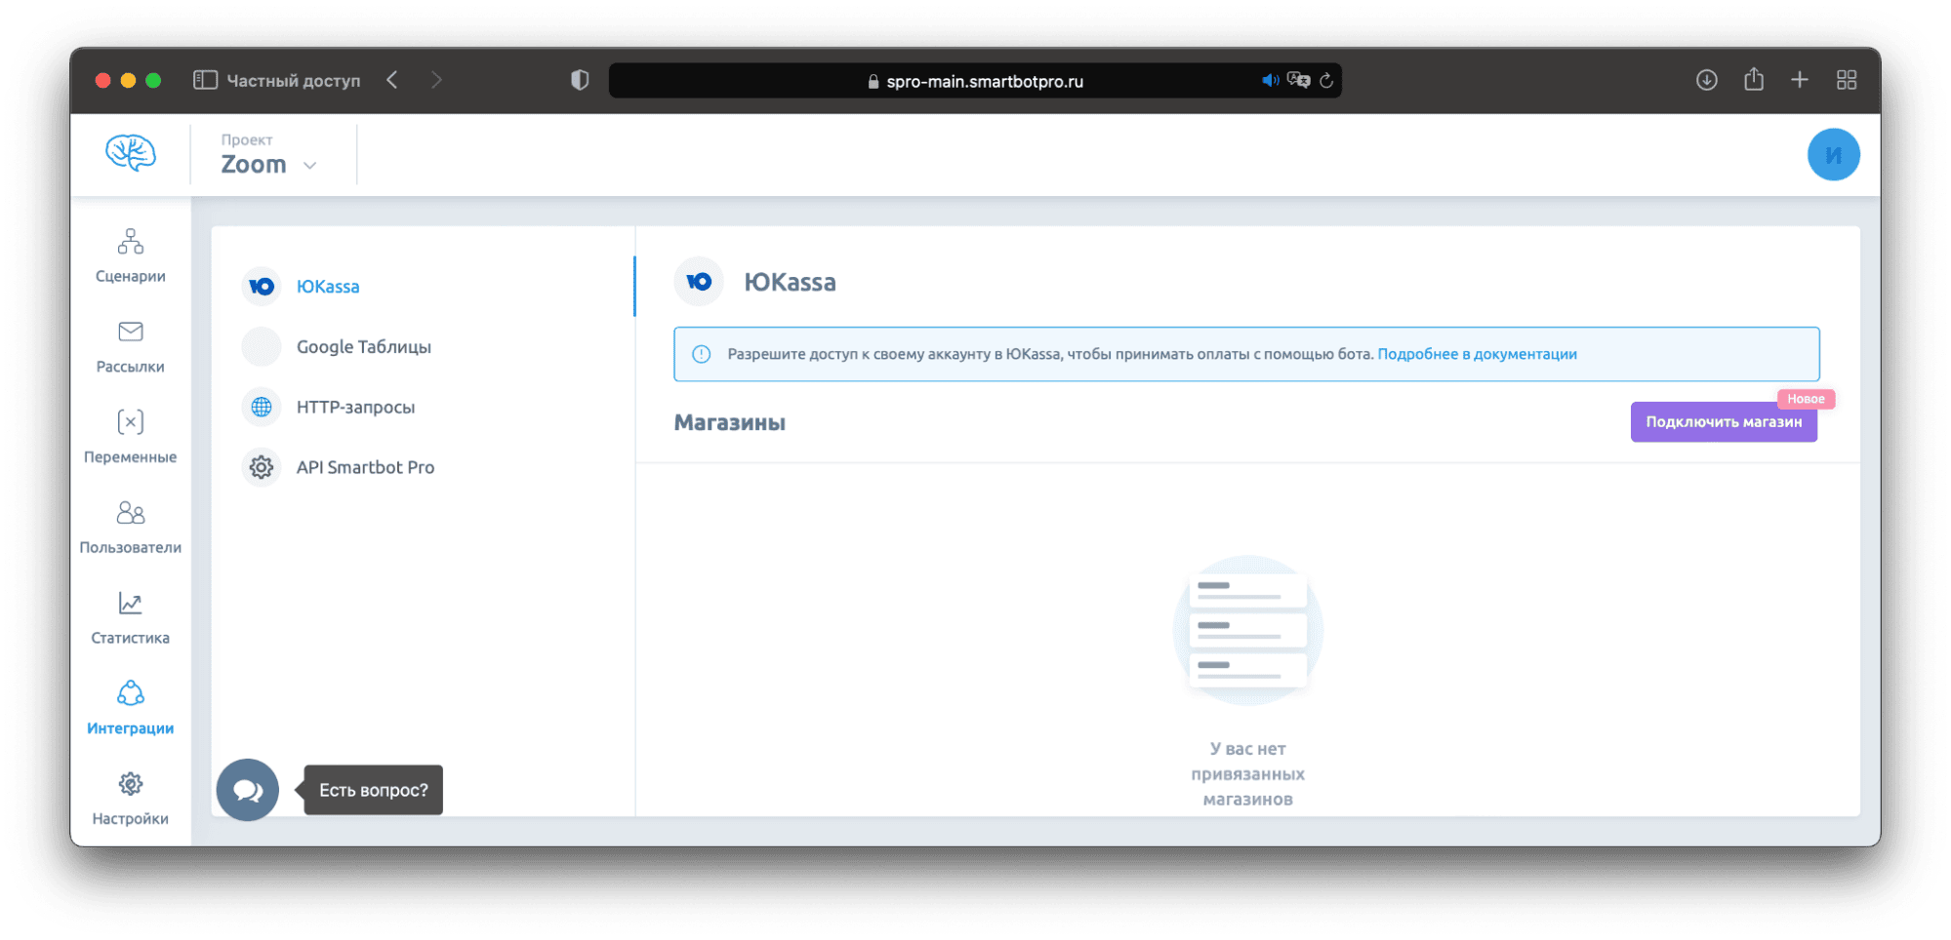Open the chat support bubble icon
This screenshot has width=1951, height=940.
[x=247, y=790]
